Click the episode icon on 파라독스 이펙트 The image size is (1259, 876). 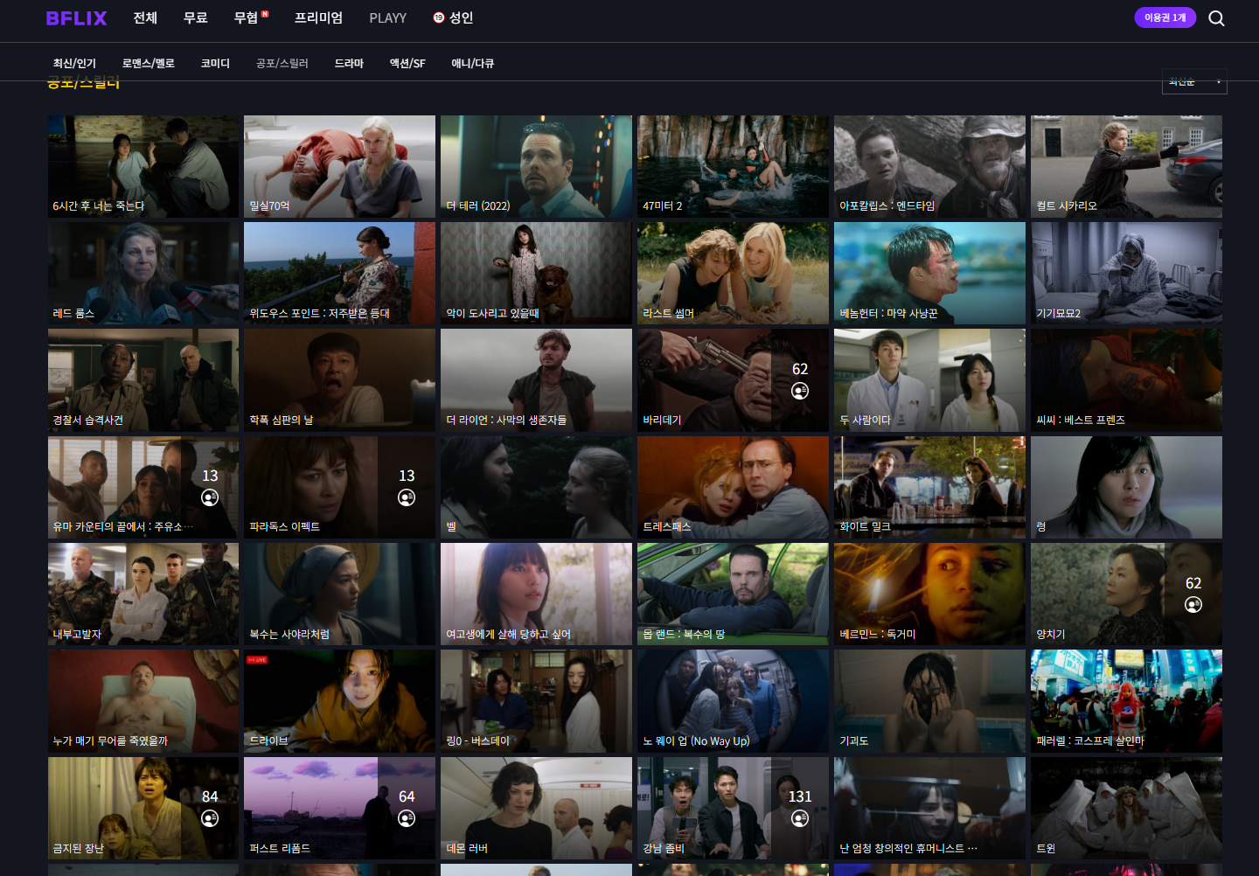click(x=407, y=497)
